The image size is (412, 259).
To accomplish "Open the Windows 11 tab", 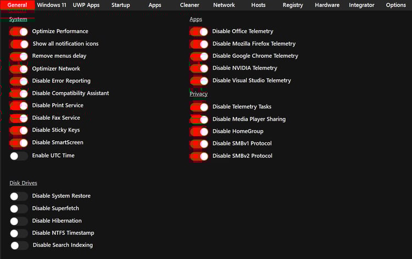I will [52, 5].
